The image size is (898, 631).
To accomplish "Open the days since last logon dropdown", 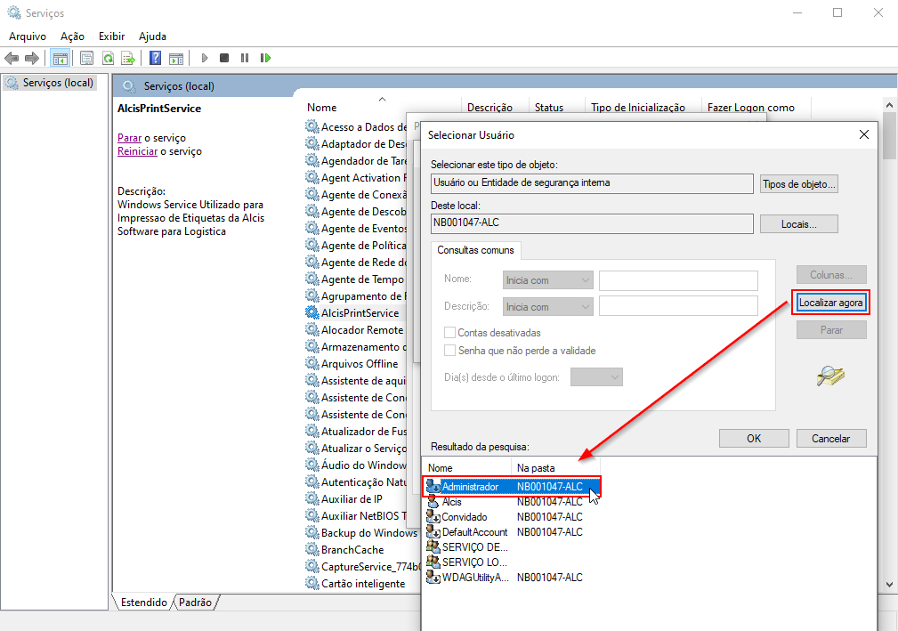I will click(596, 377).
